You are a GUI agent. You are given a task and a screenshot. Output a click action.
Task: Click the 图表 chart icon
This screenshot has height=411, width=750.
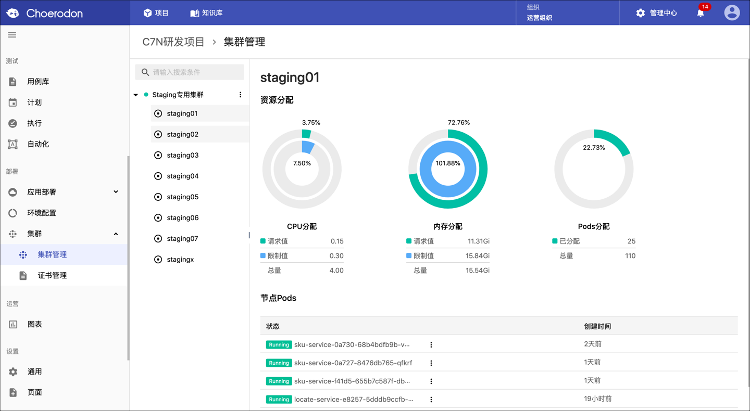tap(13, 324)
